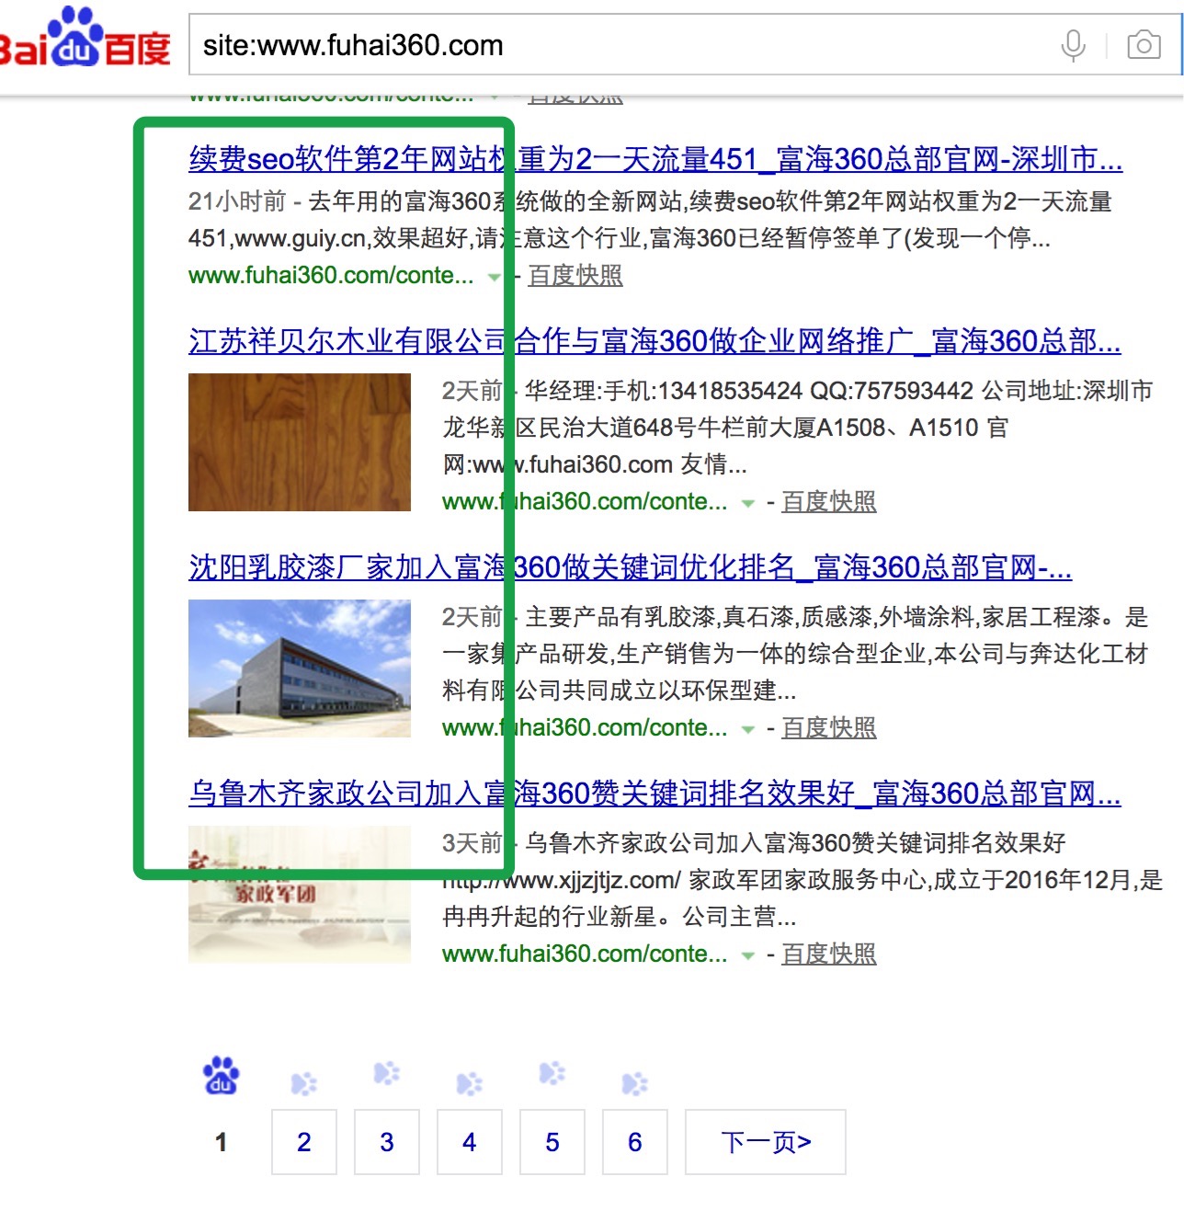This screenshot has width=1184, height=1211.
Task: Click the 下一页 next page button
Action: (x=766, y=1142)
